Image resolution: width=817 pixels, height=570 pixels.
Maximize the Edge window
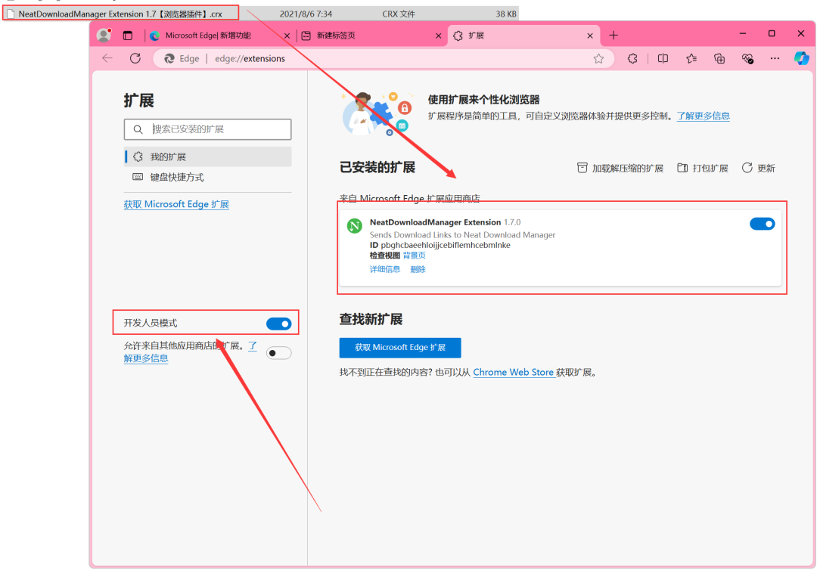pyautogui.click(x=772, y=34)
